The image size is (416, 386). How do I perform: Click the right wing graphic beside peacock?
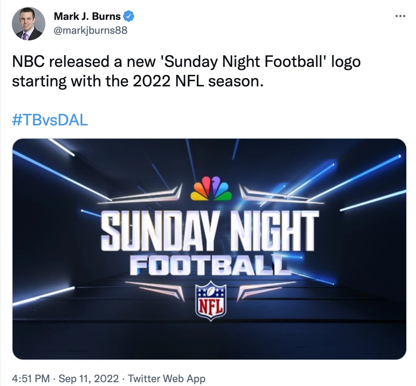click(x=281, y=195)
